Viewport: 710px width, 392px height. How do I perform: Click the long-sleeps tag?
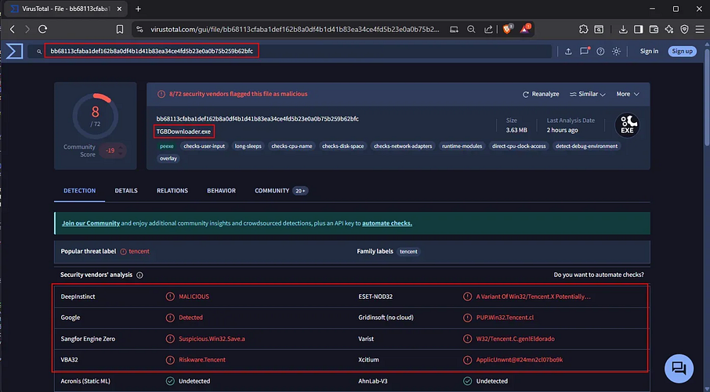click(x=248, y=146)
